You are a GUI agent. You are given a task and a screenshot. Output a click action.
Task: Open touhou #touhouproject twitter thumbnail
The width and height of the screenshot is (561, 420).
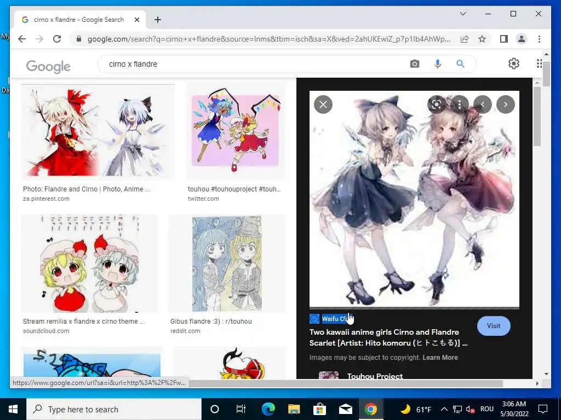235,131
